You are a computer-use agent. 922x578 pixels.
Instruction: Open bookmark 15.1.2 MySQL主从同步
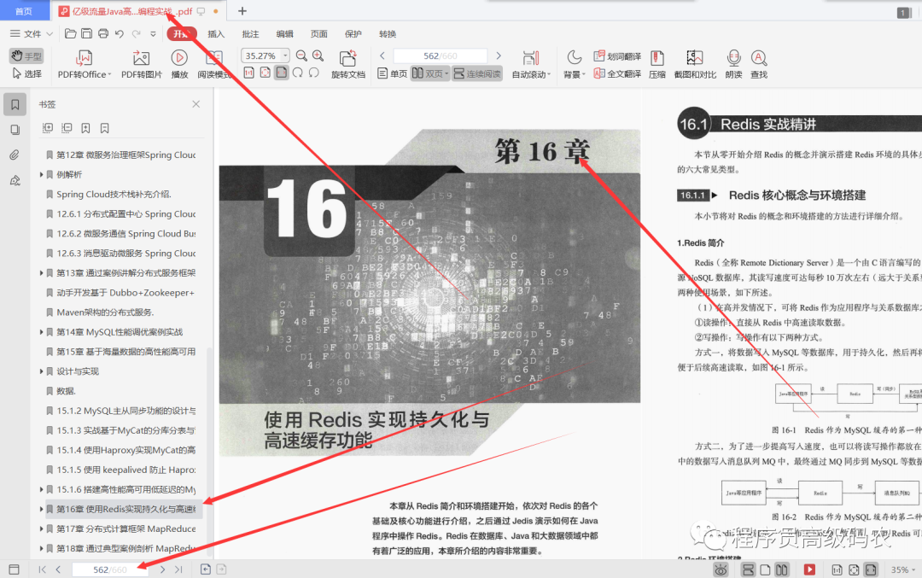pyautogui.click(x=125, y=411)
